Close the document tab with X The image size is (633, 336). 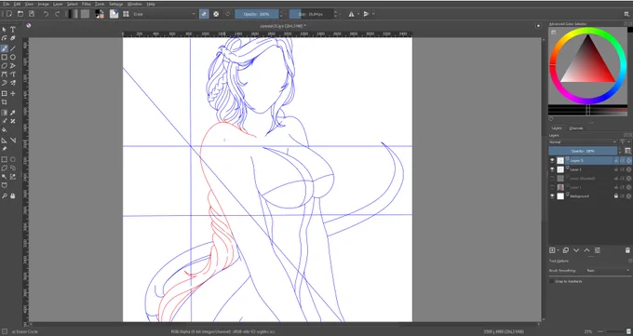(x=538, y=26)
